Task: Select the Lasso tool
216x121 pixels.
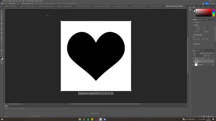Action: (2, 13)
